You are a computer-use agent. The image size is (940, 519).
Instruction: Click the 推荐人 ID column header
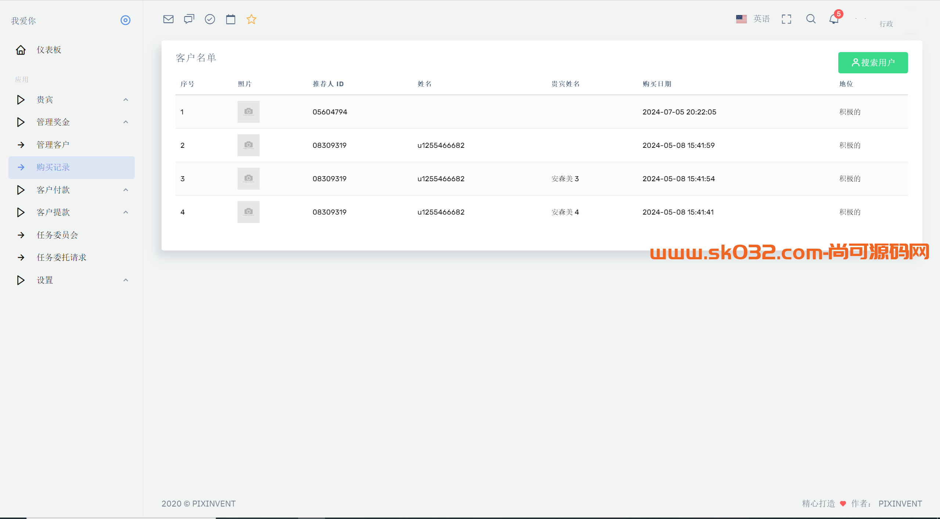(x=328, y=84)
